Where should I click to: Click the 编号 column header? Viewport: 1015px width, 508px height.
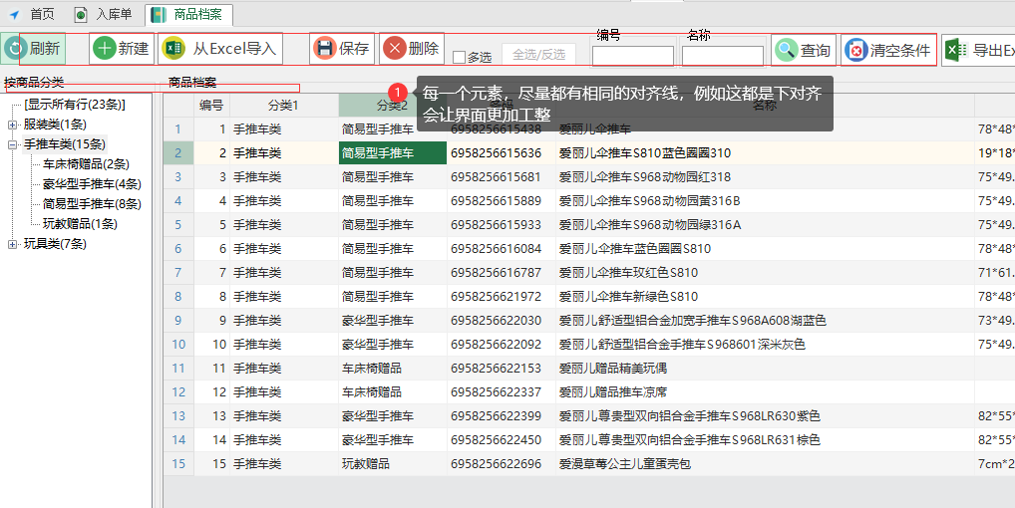pyautogui.click(x=211, y=106)
